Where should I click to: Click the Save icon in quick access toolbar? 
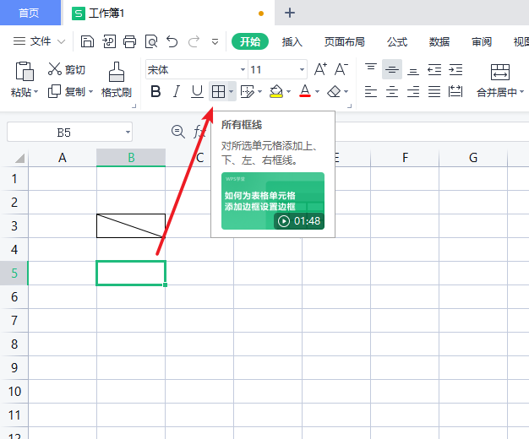click(x=88, y=41)
